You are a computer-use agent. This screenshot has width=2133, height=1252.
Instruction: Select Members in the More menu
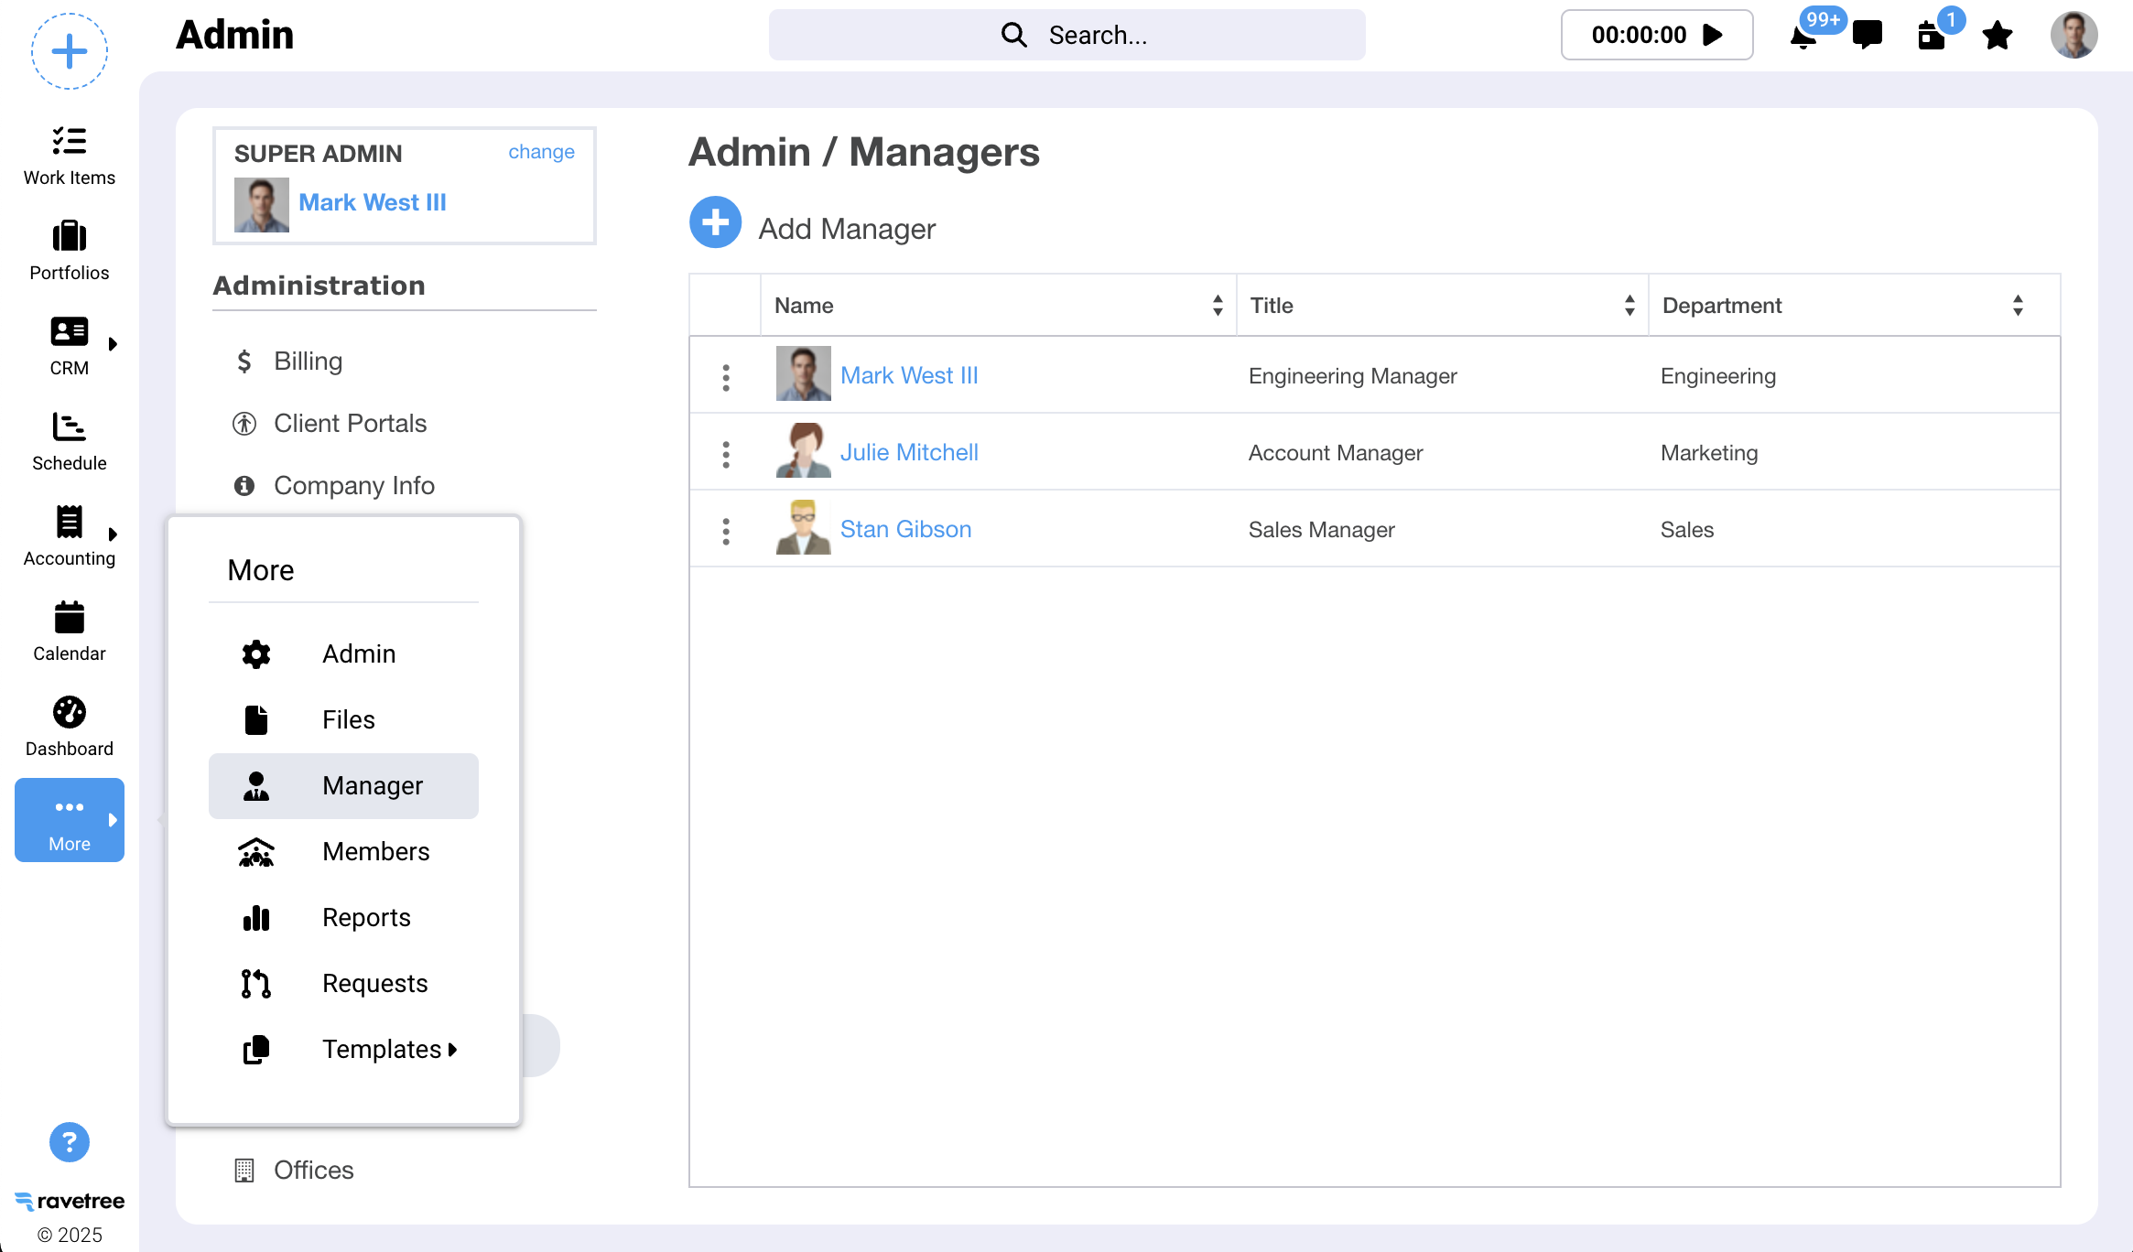point(375,851)
